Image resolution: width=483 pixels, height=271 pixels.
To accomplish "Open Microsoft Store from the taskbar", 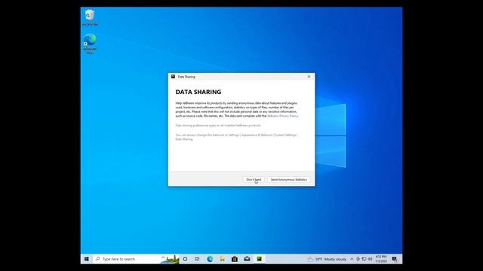I will (x=235, y=259).
